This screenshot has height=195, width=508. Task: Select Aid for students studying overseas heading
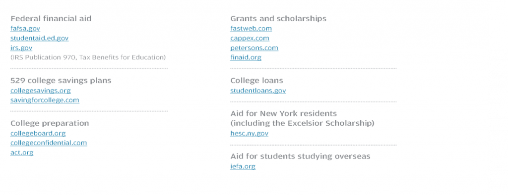[x=300, y=156]
